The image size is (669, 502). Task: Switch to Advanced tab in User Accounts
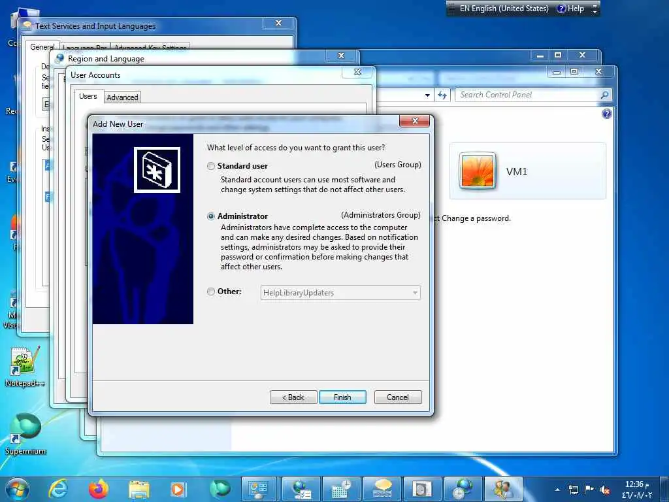tap(122, 97)
